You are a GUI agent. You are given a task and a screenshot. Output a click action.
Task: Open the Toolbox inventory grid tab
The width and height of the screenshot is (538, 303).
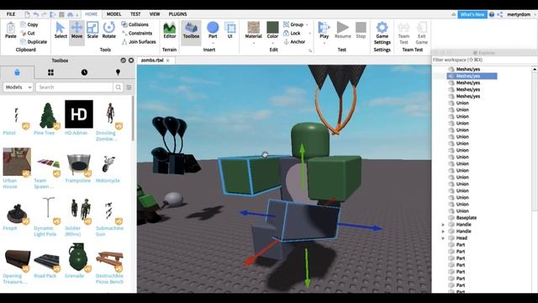[50, 72]
